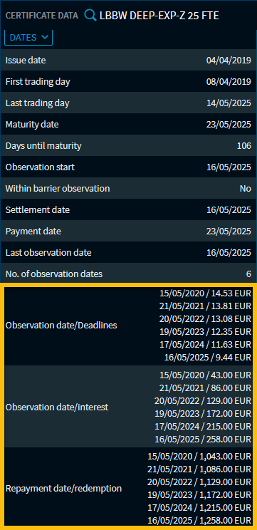Select the Observation date/interest label
Viewport: 257px width, 530px height.
(x=57, y=407)
